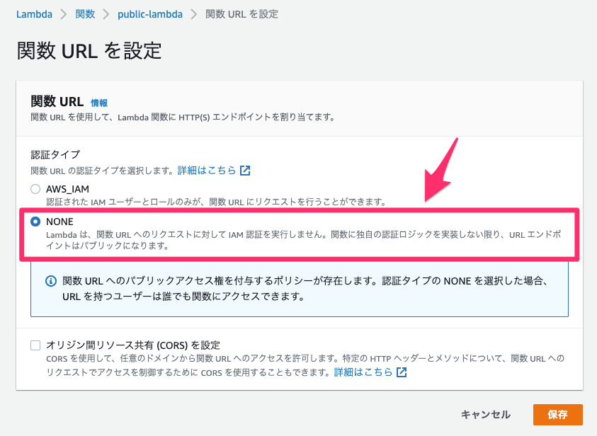Open the 情報 help link beside 関数 URL

100,103
